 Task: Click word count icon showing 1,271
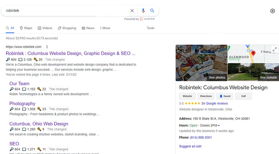point(24,149)
